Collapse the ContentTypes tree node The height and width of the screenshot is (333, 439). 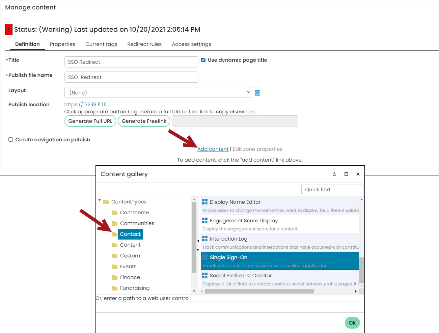[100, 200]
